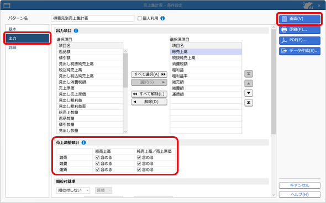Toggle 運賃 含める under 純売上高/売上原価
The width and height of the screenshot is (326, 203).
point(139,169)
